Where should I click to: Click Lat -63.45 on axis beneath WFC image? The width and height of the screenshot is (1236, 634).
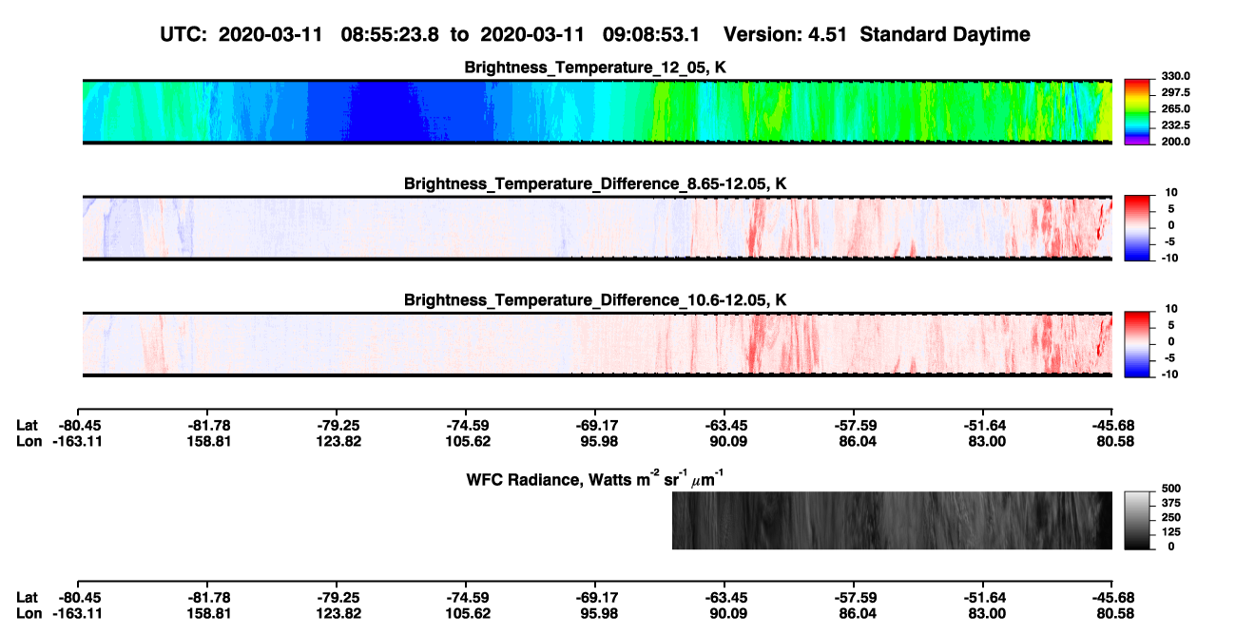[724, 598]
